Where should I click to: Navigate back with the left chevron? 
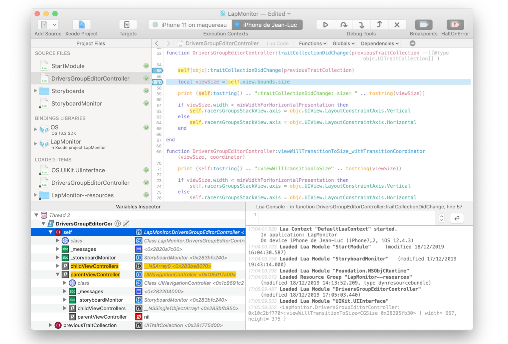pos(157,43)
